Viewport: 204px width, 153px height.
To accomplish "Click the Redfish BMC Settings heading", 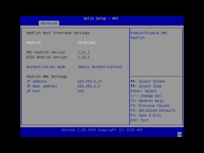I will (x=47, y=76).
